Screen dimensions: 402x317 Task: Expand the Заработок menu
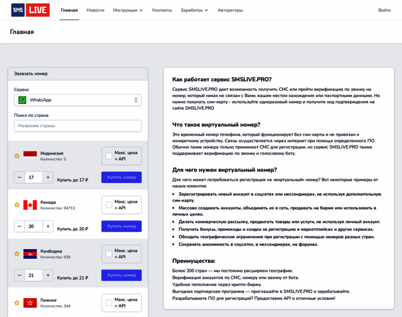[x=194, y=10]
